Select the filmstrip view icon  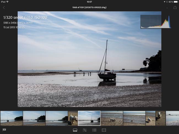75,130
